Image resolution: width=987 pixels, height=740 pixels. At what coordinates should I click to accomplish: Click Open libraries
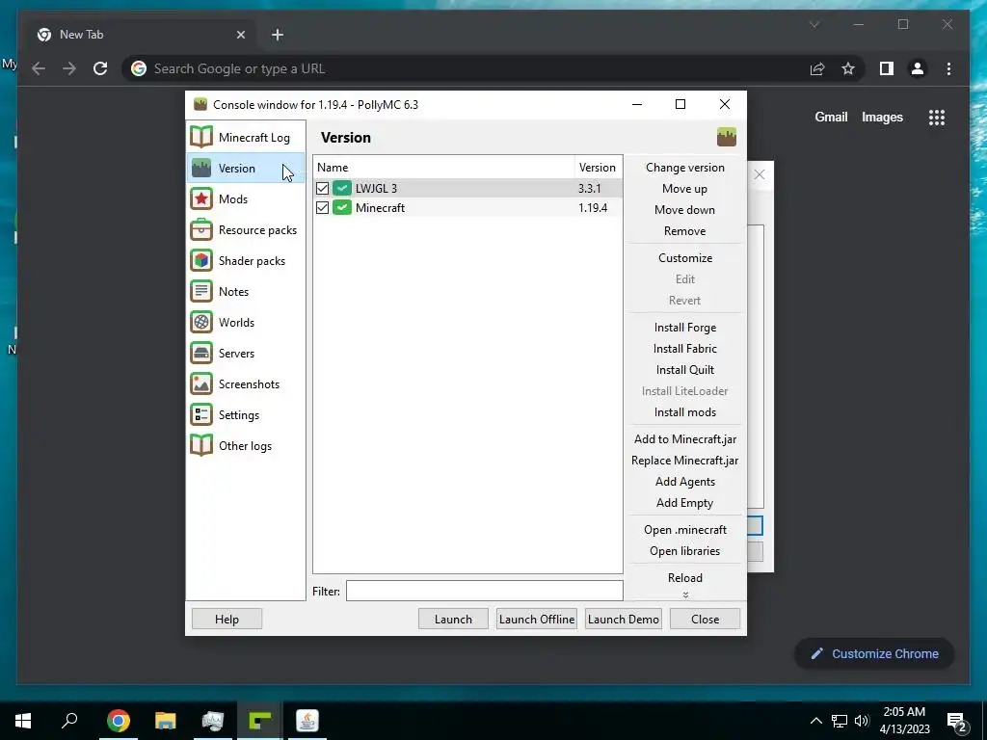point(685,550)
